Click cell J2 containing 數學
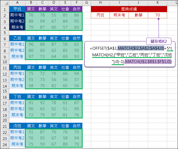The width and height of the screenshot is (178, 149). (x=138, y=15)
